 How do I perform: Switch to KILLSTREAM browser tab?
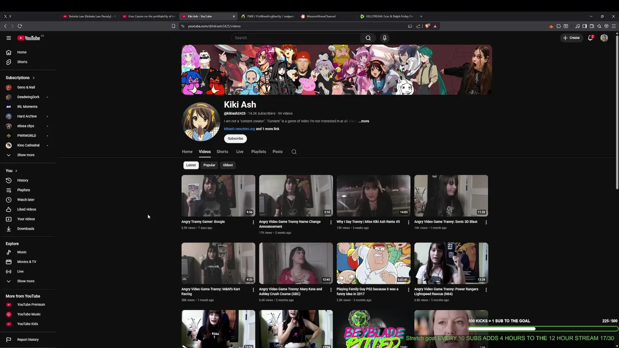387,16
